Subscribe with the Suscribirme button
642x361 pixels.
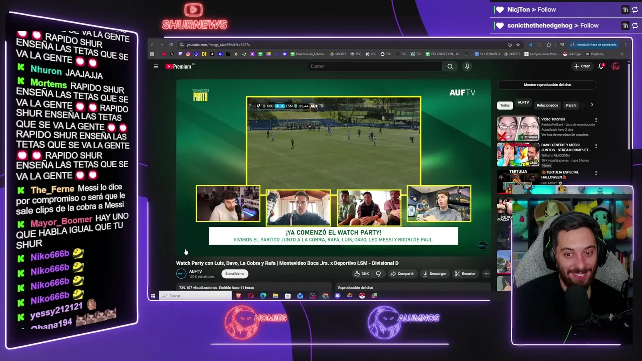point(235,274)
